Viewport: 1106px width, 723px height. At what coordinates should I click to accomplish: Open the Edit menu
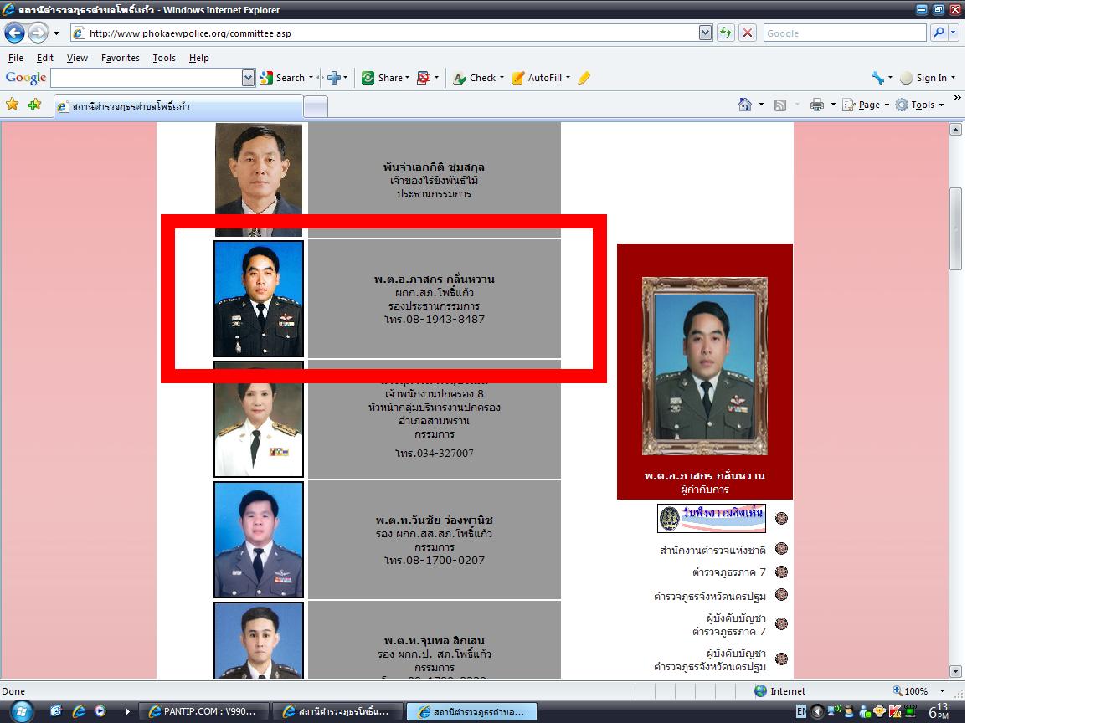[44, 58]
